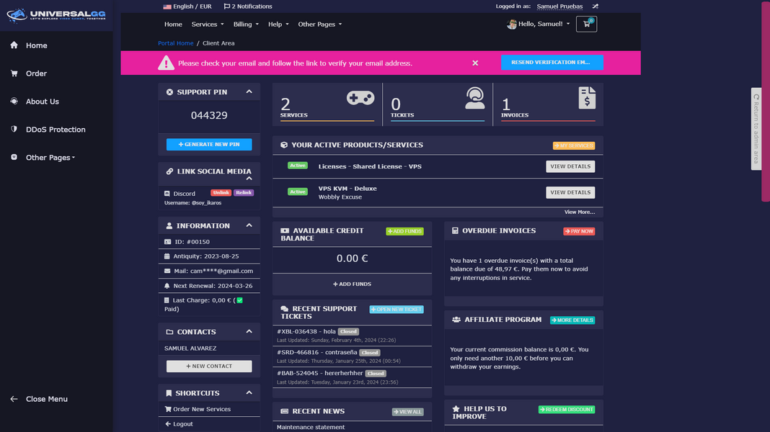Open the English / EUR language selector
This screenshot has height=432, width=770.
tap(186, 6)
